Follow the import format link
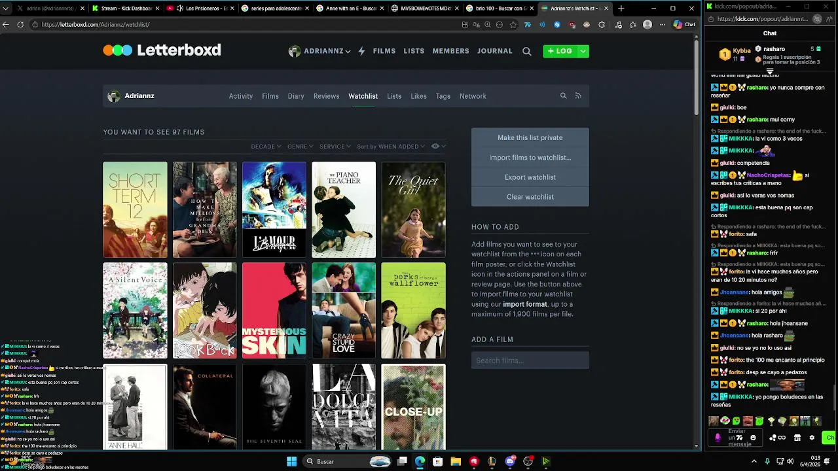Screen dimensions: 838x471 tap(525, 304)
